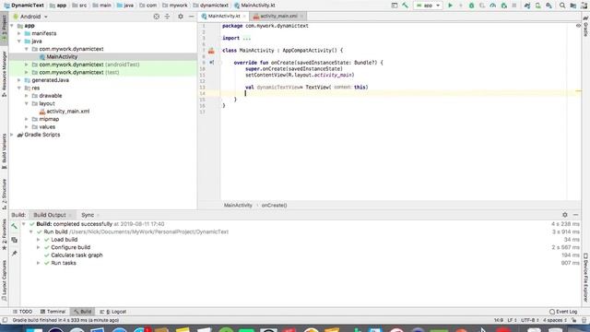Toggle the Structure side panel
Image resolution: width=590 pixels, height=332 pixels.
[x=4, y=195]
